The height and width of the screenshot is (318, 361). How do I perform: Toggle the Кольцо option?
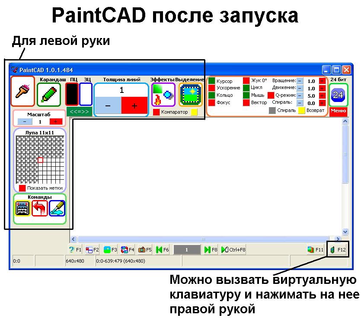click(x=211, y=95)
